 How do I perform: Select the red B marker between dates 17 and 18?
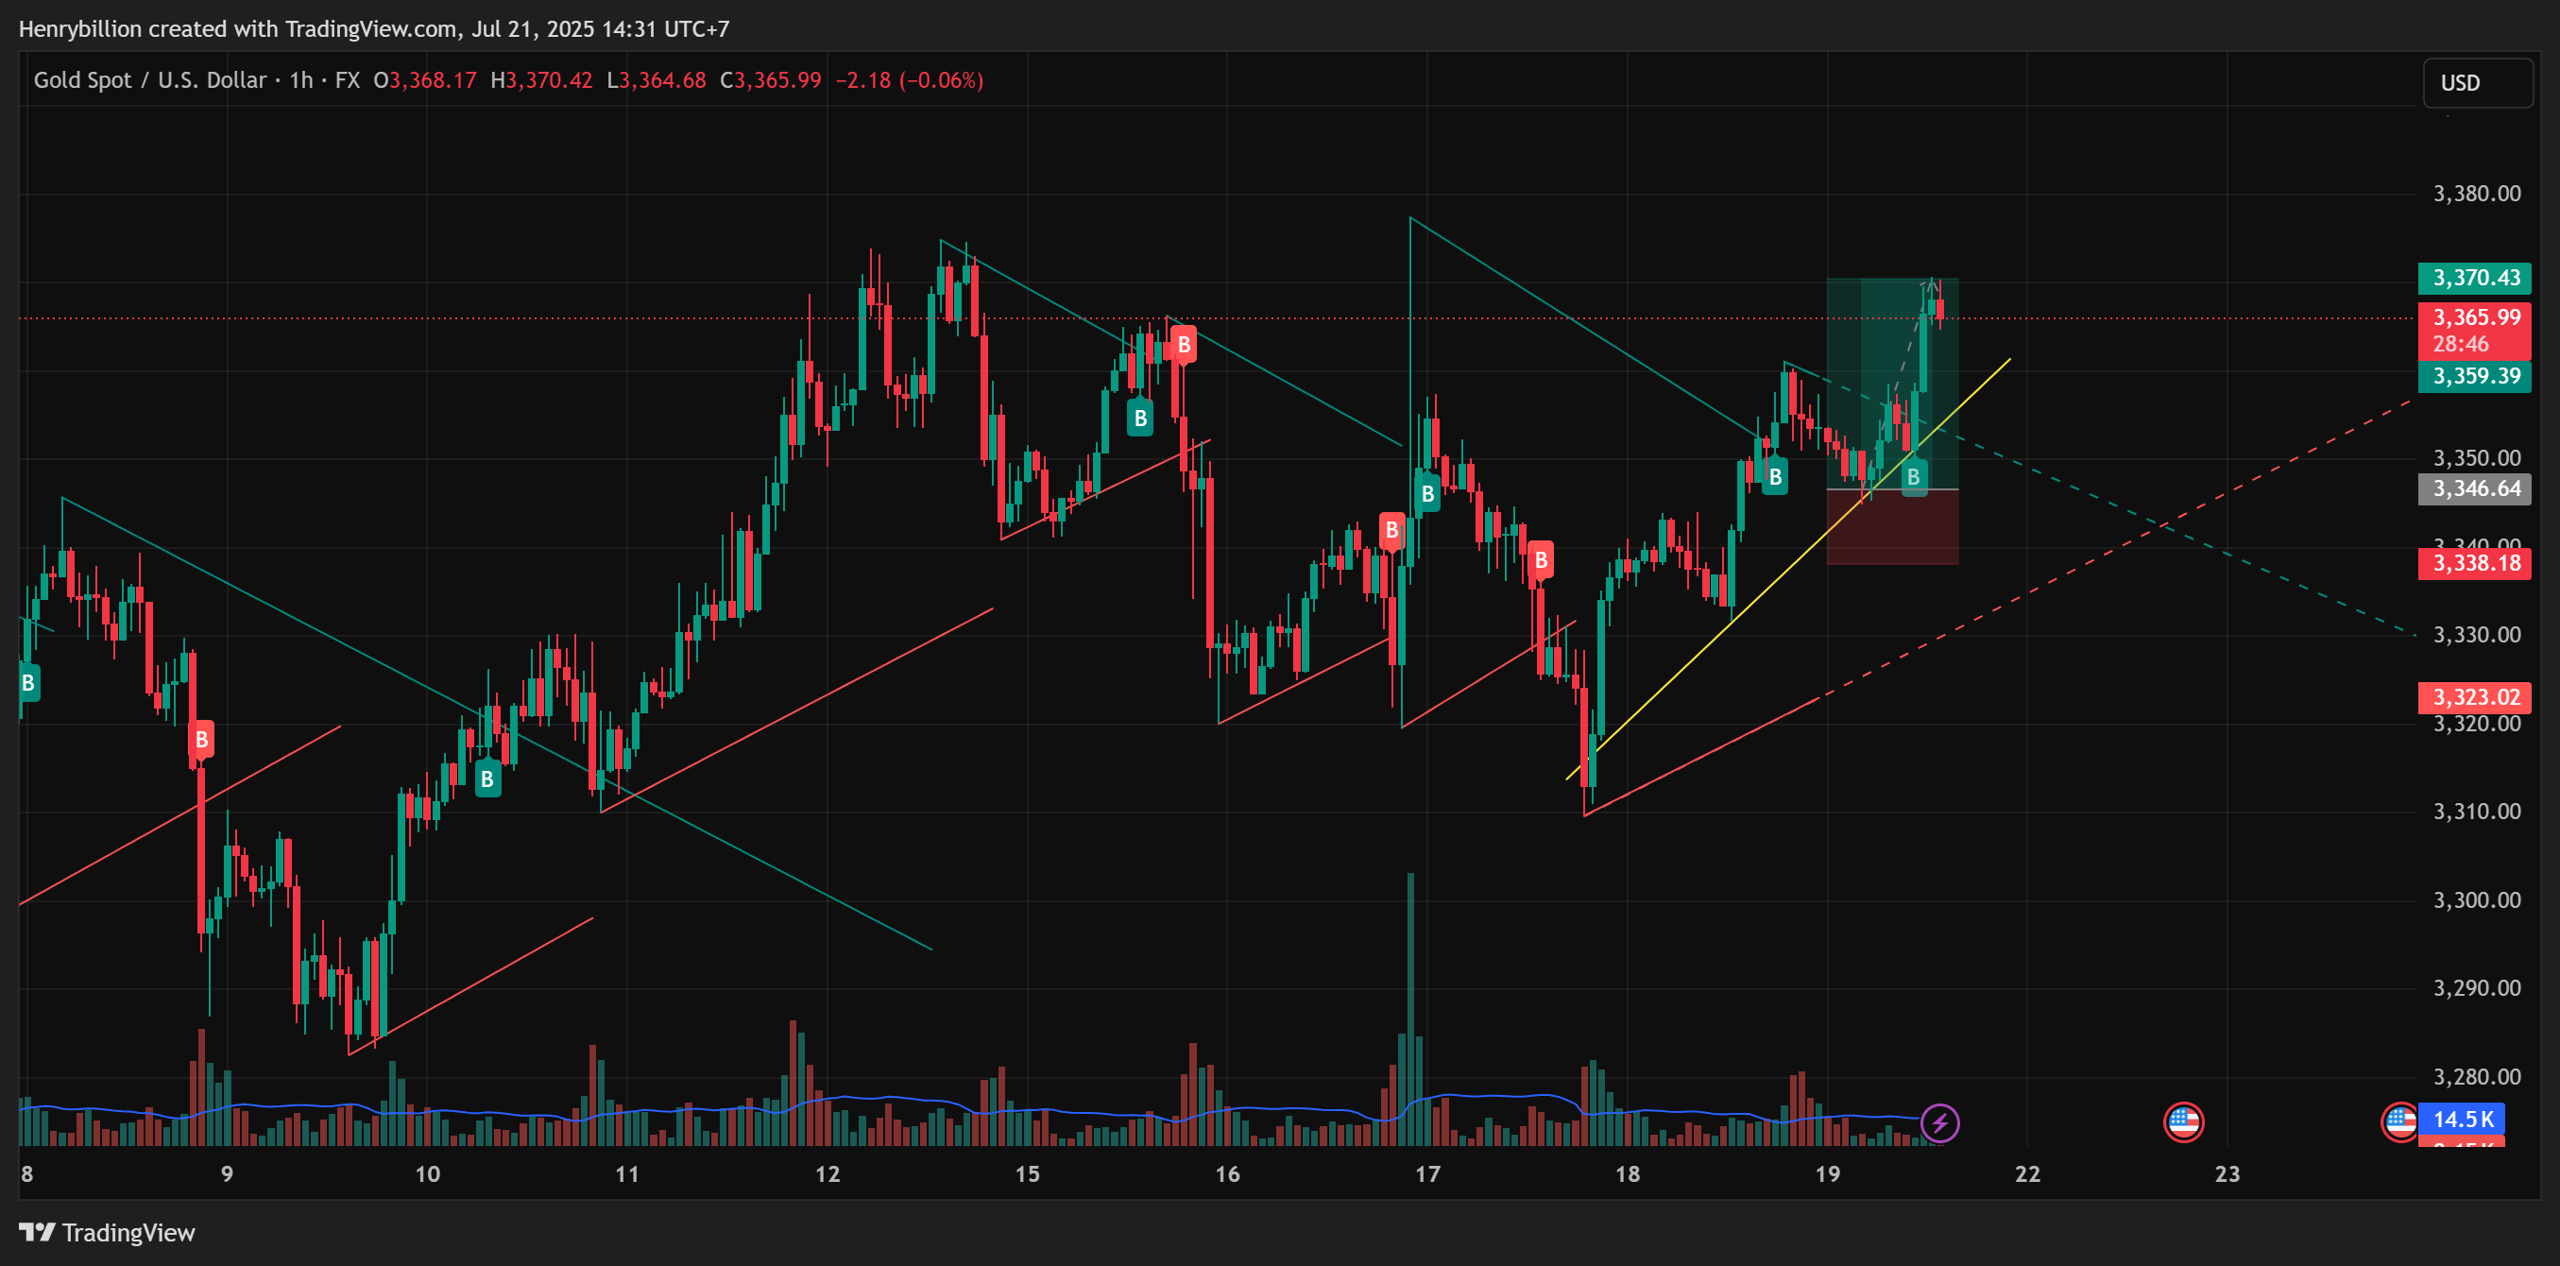[x=1541, y=560]
